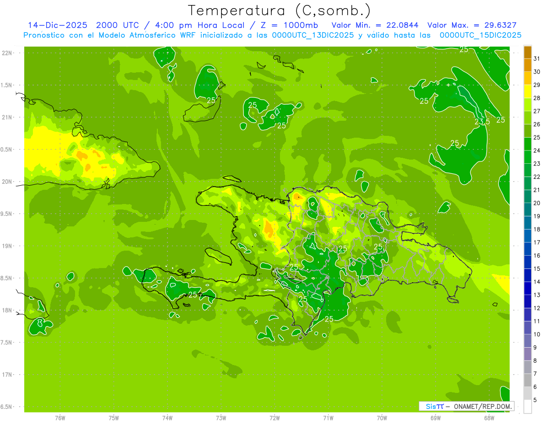Click the "Valor Max. = 29.6327" value
The width and height of the screenshot is (549, 424).
472,25
